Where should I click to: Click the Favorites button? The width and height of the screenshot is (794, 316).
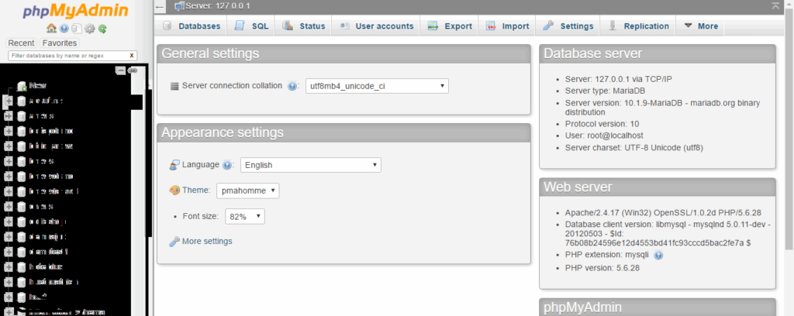[x=60, y=43]
